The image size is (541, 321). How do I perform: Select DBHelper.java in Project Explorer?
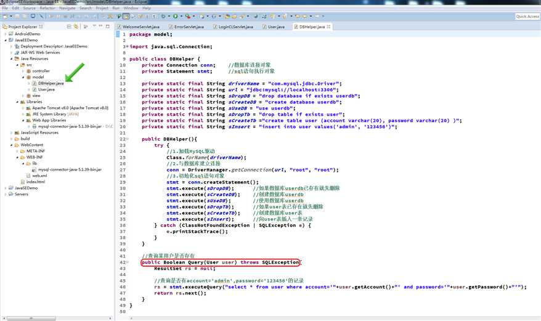[51, 83]
